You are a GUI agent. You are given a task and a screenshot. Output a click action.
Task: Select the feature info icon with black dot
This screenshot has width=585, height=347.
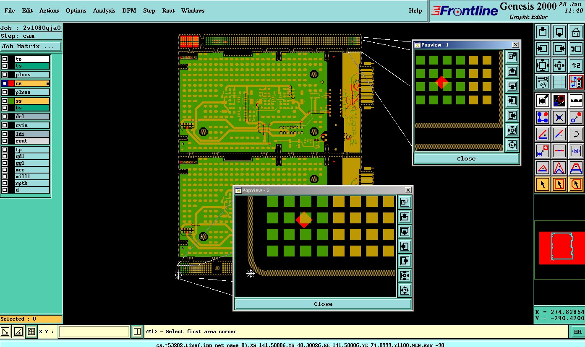(x=543, y=101)
